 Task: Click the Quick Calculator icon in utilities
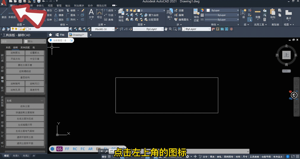(265, 19)
